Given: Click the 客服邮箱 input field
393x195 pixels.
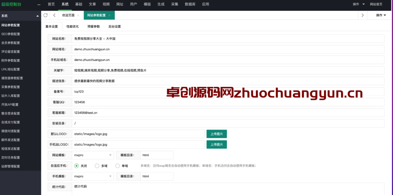Looking at the screenshot, I should coord(228,113).
